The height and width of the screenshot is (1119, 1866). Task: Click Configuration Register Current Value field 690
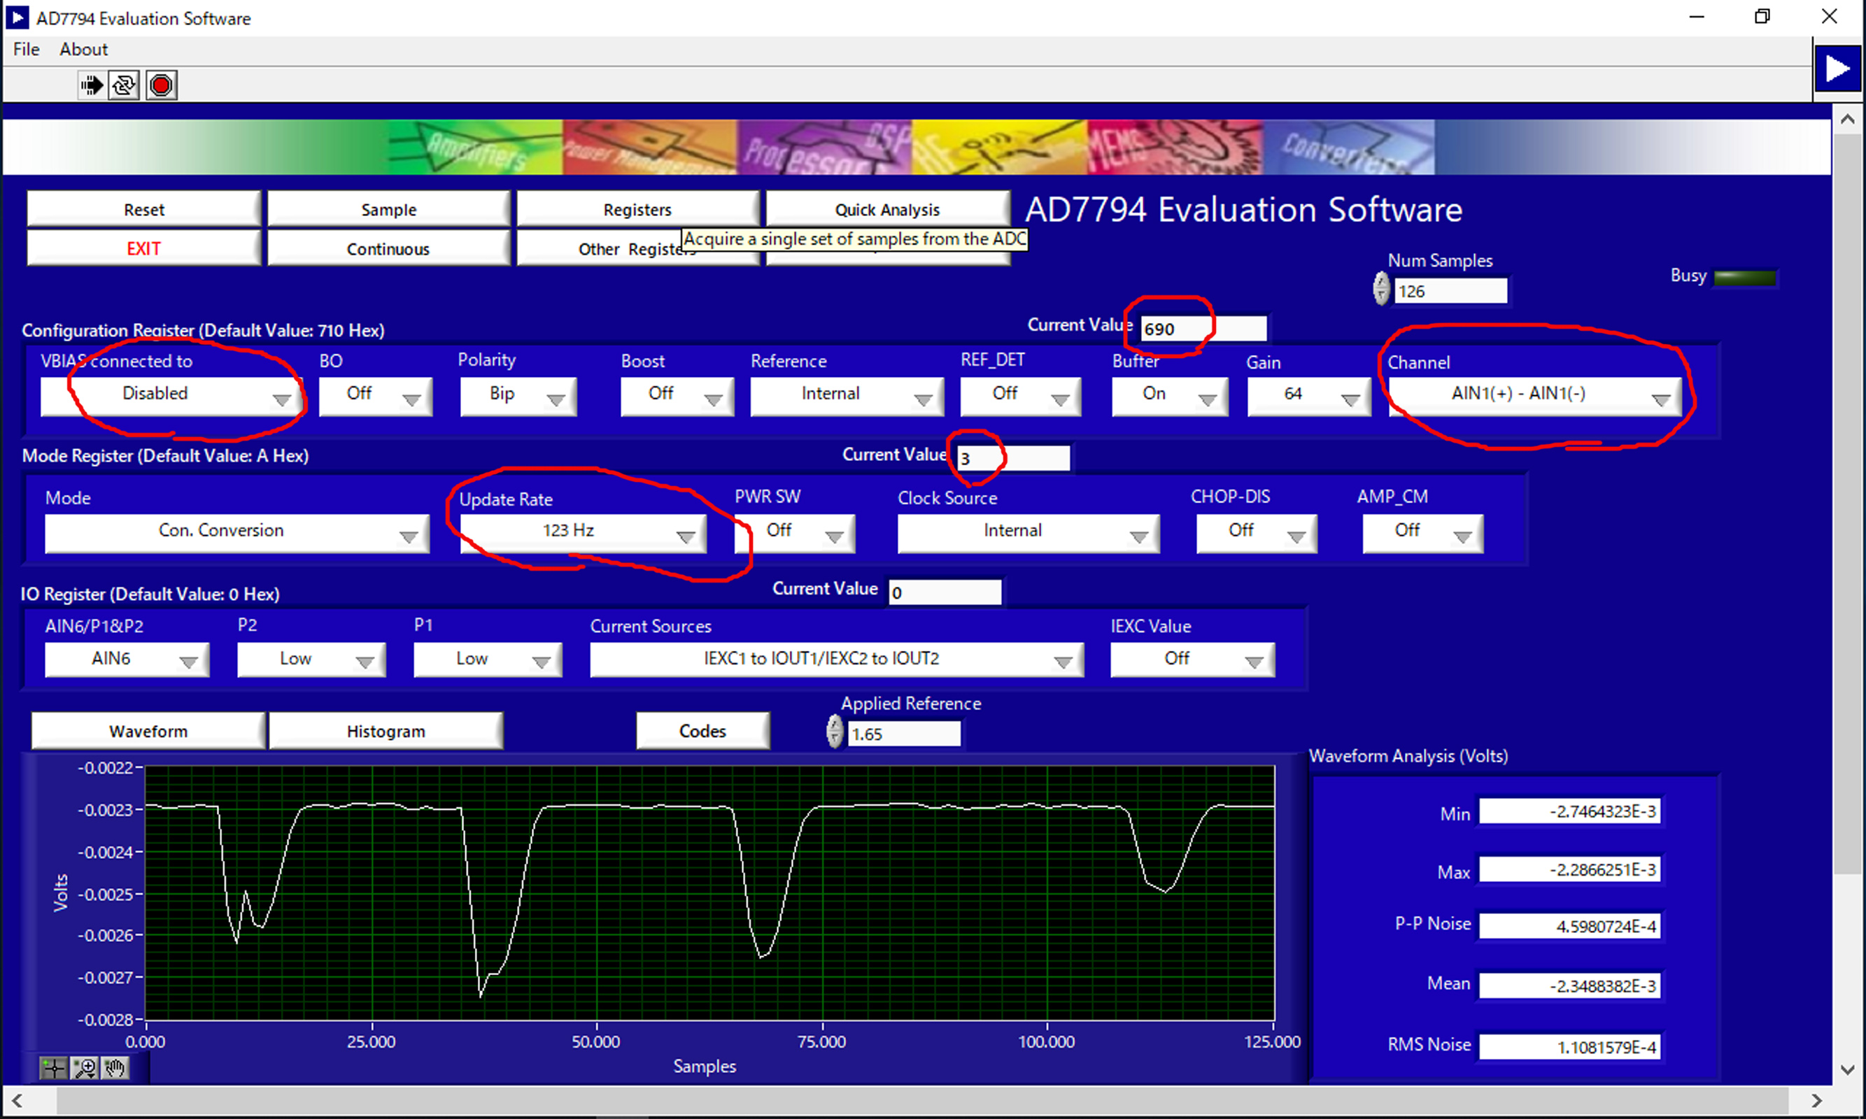1203,329
